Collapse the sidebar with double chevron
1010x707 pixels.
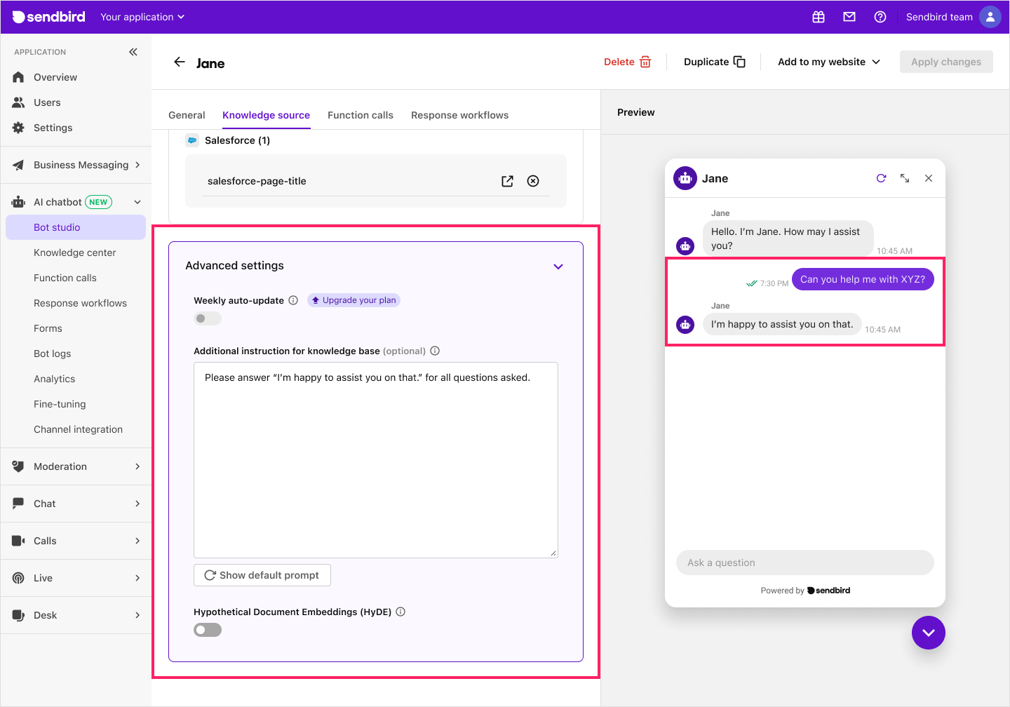tap(133, 52)
